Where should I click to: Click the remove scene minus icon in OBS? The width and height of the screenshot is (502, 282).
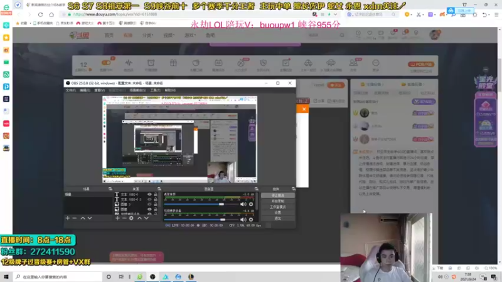coord(74,218)
